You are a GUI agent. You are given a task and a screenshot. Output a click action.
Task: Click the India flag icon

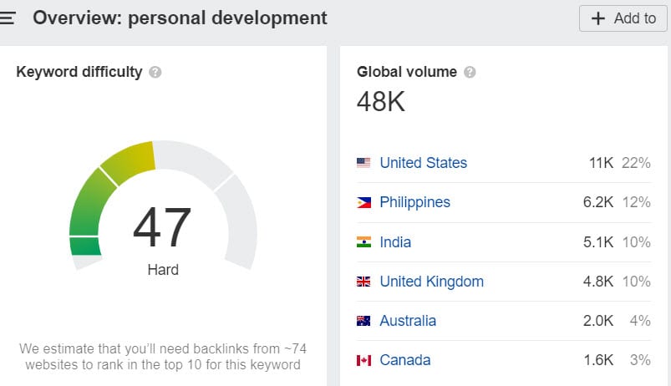pos(363,242)
